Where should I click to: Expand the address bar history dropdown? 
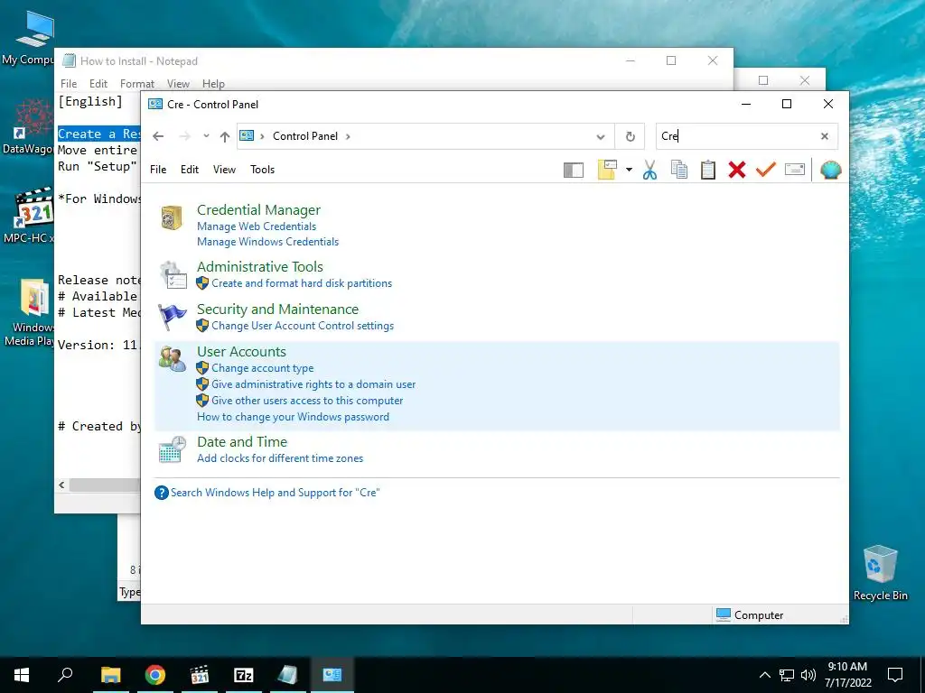[601, 136]
